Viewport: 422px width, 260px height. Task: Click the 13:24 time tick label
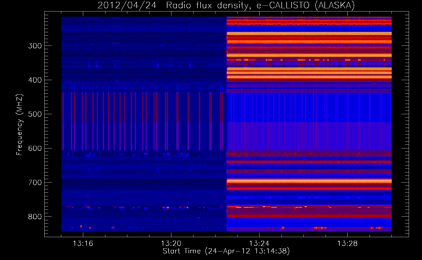(259, 243)
